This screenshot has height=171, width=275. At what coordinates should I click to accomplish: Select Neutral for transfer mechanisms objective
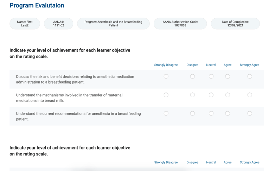coord(211,95)
